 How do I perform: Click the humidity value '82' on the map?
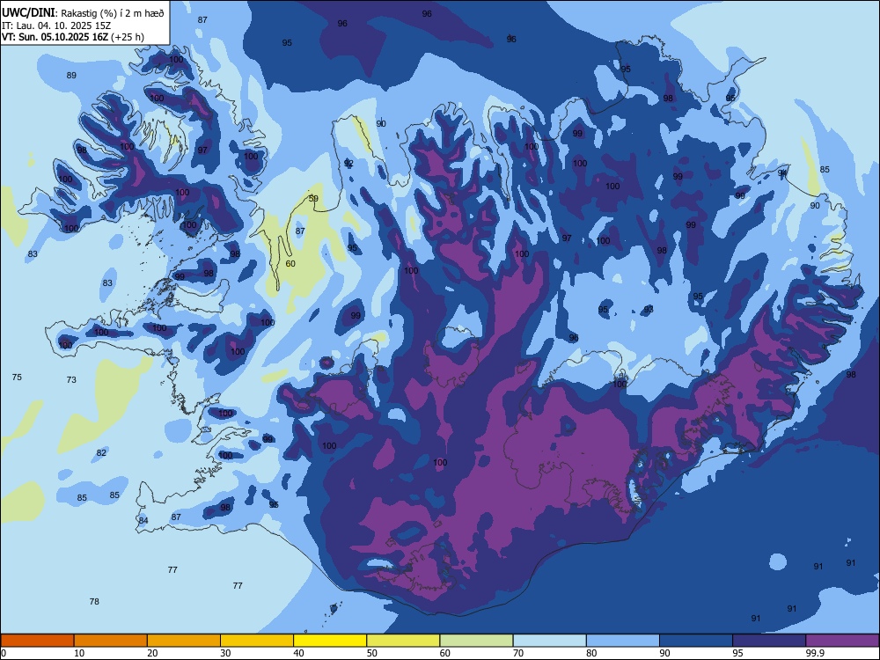101,453
